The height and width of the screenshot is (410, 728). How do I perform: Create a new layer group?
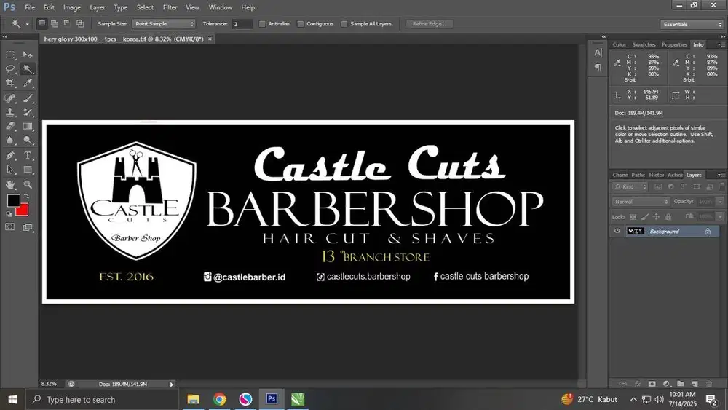click(681, 384)
